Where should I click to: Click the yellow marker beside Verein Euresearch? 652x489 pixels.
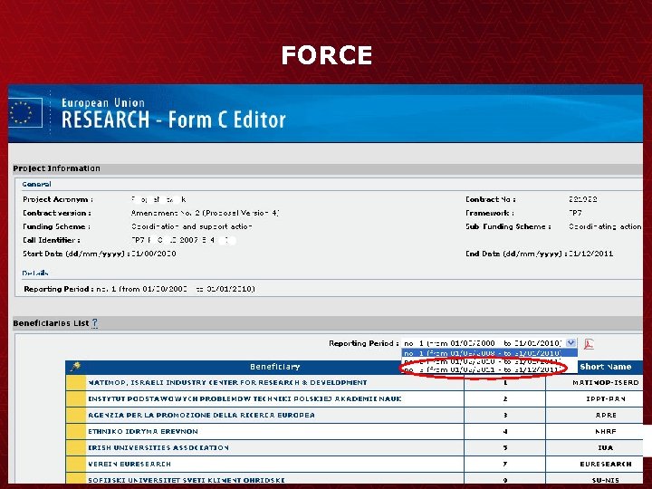point(76,464)
